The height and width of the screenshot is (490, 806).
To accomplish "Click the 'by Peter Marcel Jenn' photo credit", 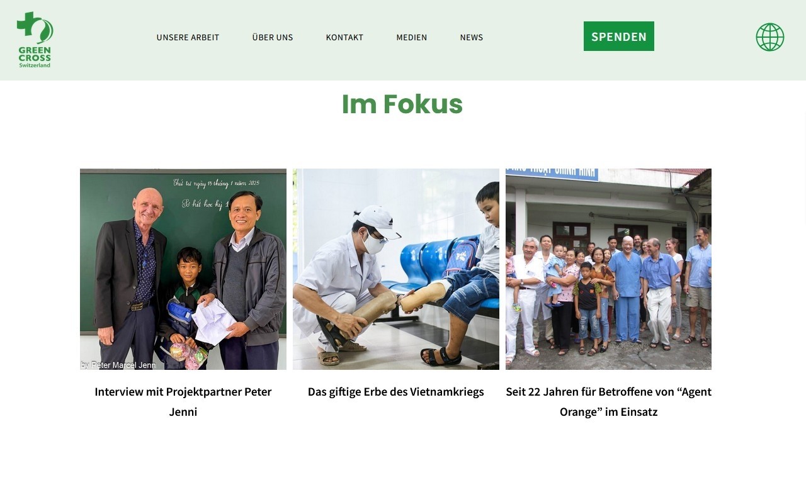I will click(x=118, y=365).
